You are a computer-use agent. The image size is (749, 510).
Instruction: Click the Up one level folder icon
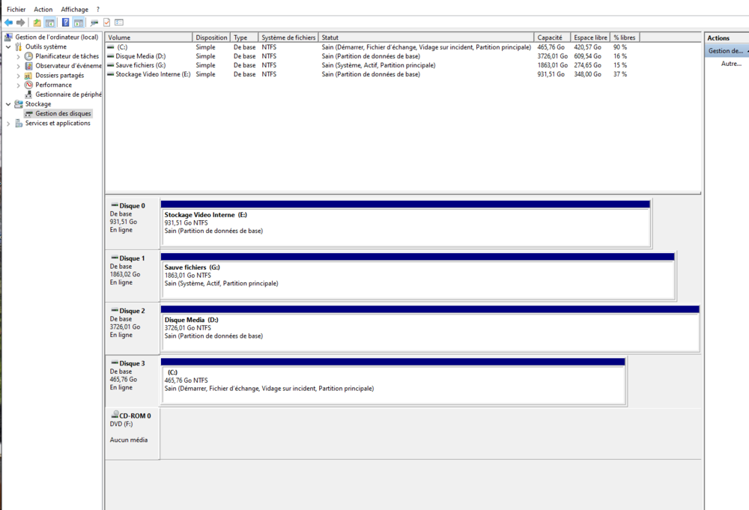click(x=37, y=22)
